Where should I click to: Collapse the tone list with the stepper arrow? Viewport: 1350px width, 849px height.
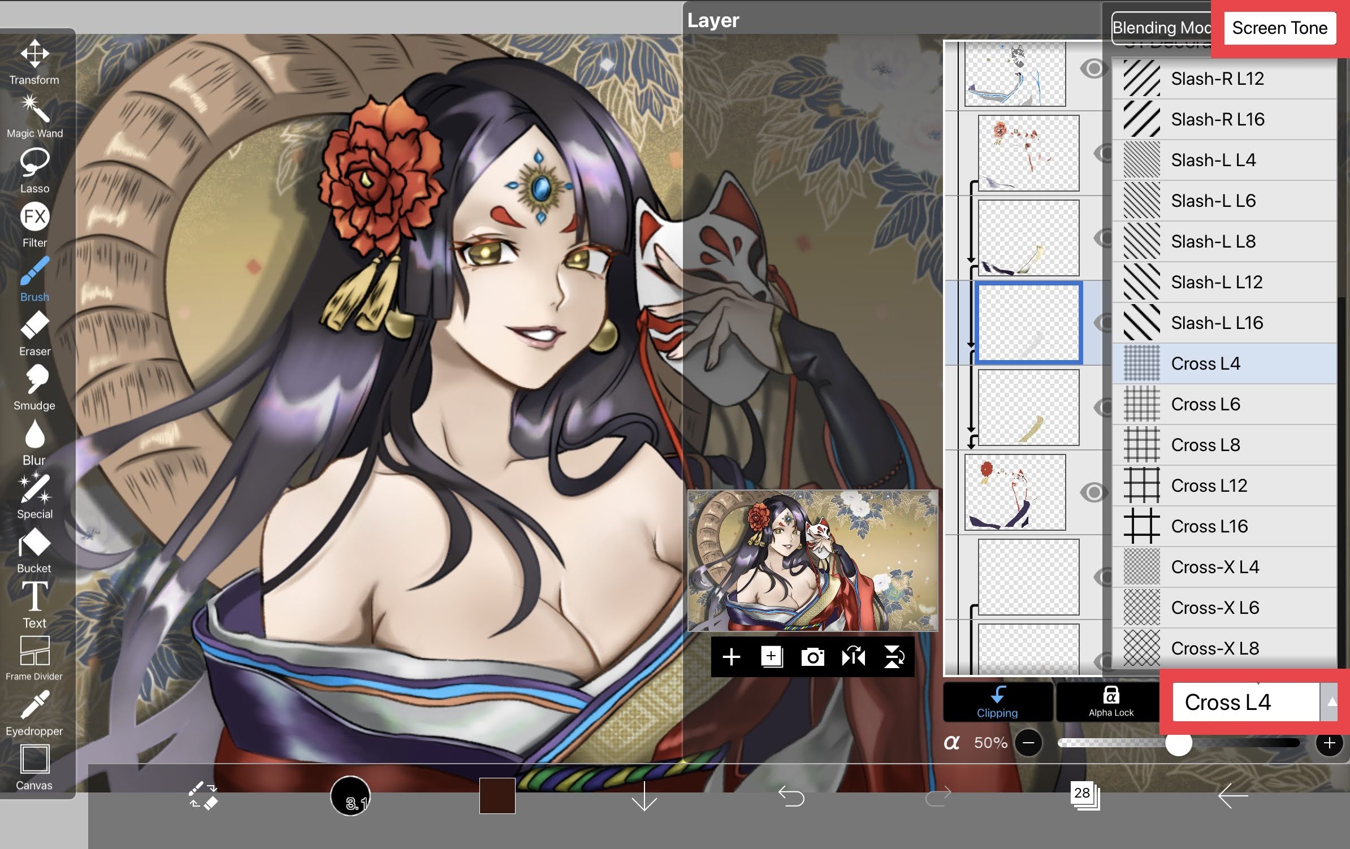tap(1332, 702)
